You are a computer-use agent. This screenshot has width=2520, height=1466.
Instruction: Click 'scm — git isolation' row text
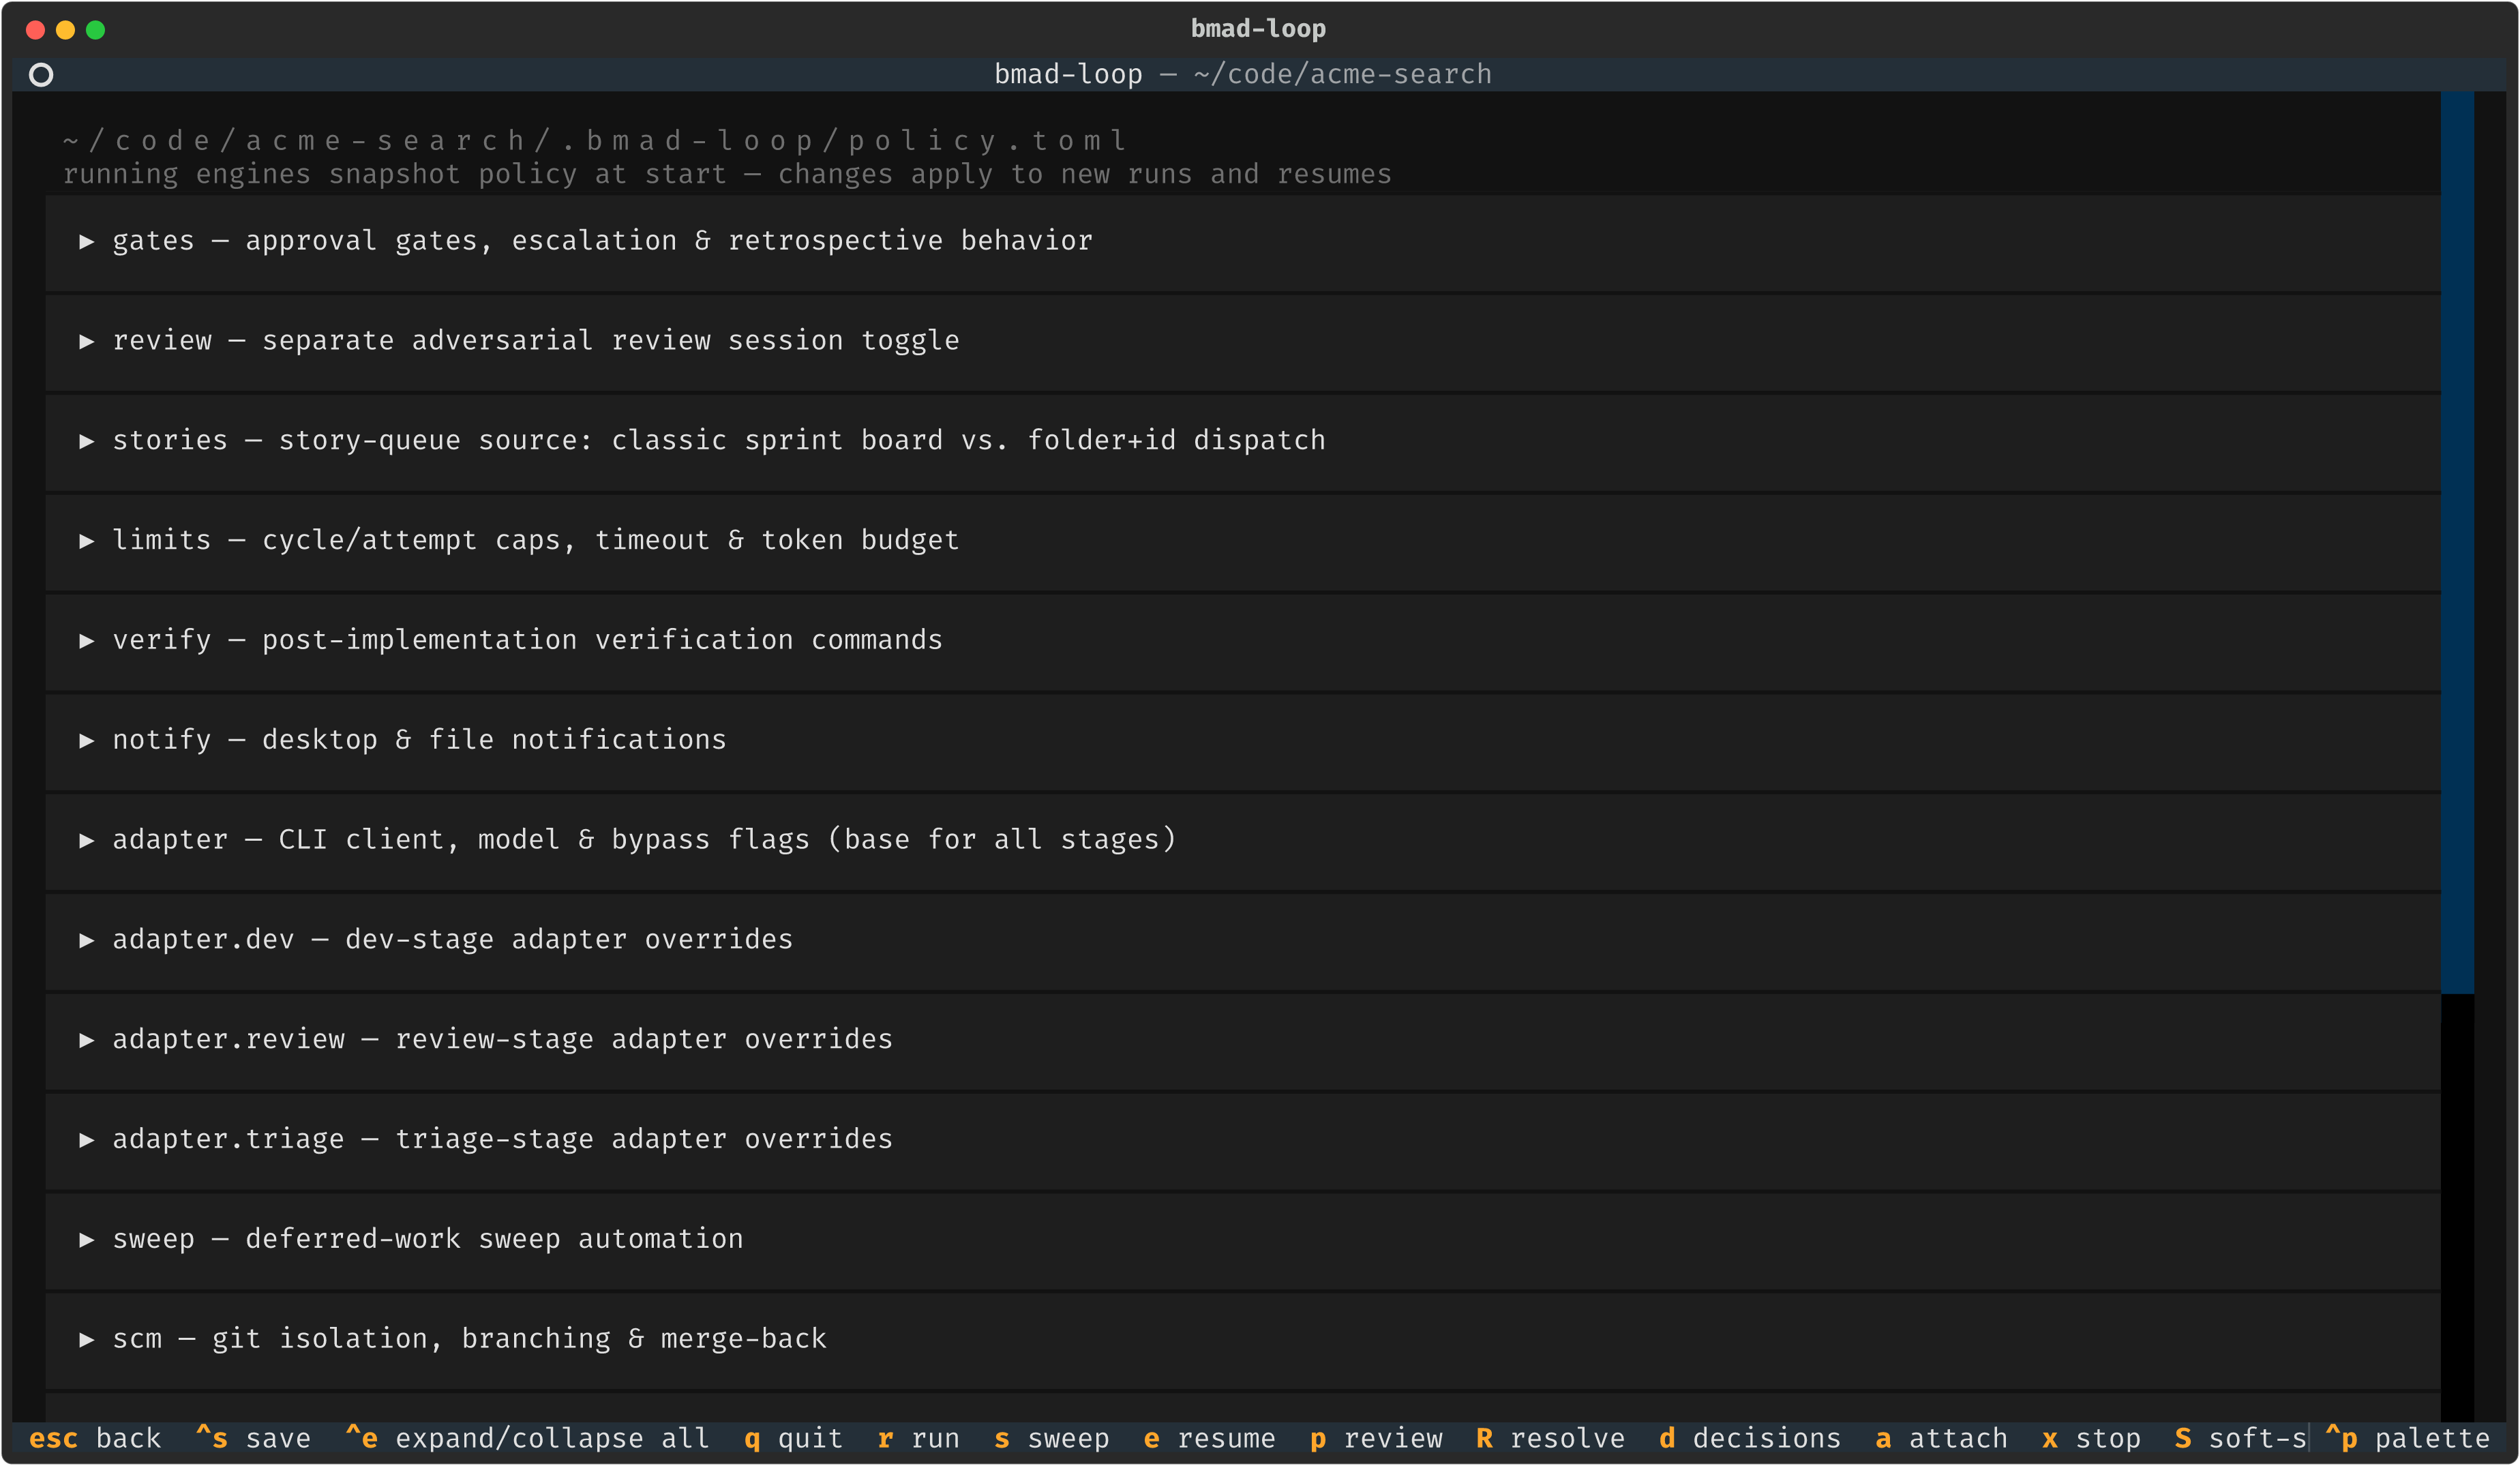(x=469, y=1339)
